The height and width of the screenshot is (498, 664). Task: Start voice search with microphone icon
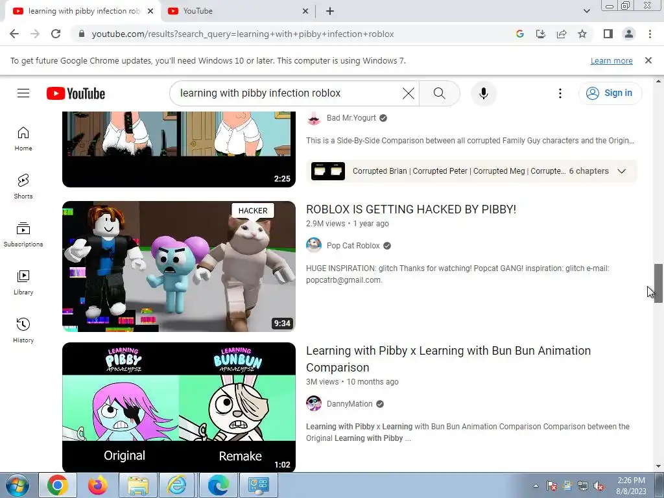pos(484,93)
